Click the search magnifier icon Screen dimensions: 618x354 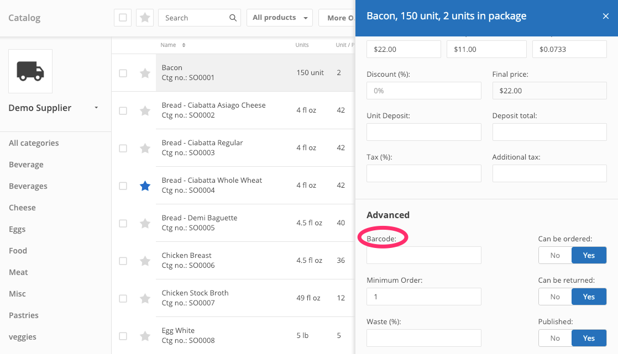(x=233, y=18)
